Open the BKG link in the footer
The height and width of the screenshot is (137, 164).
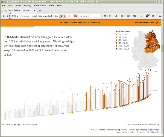click(x=153, y=132)
